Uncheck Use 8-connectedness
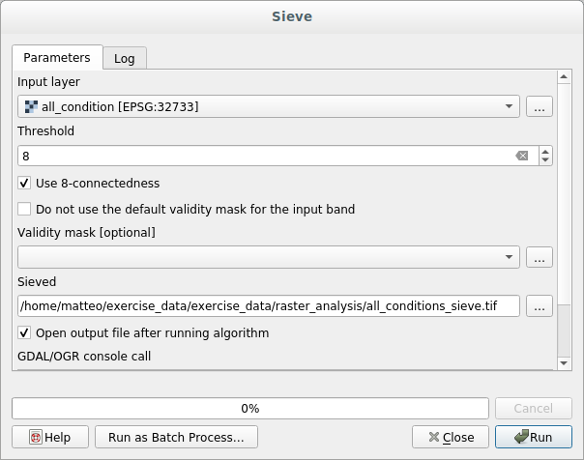The height and width of the screenshot is (460, 584). click(25, 183)
